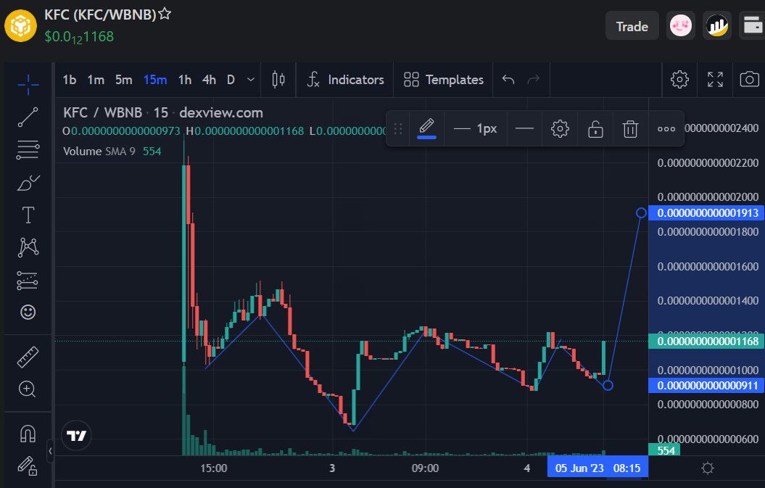The height and width of the screenshot is (488, 765).
Task: Select the Text annotation tool
Action: click(28, 215)
